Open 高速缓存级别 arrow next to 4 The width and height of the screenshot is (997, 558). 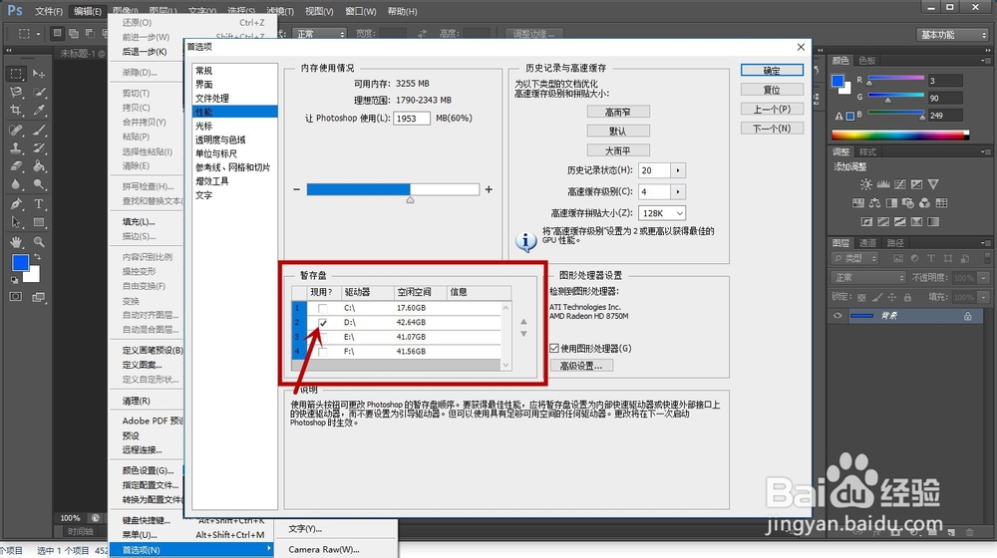point(678,192)
